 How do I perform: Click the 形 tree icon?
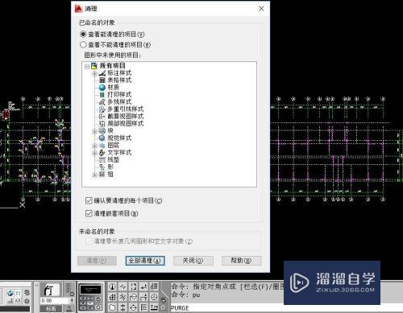click(102, 167)
